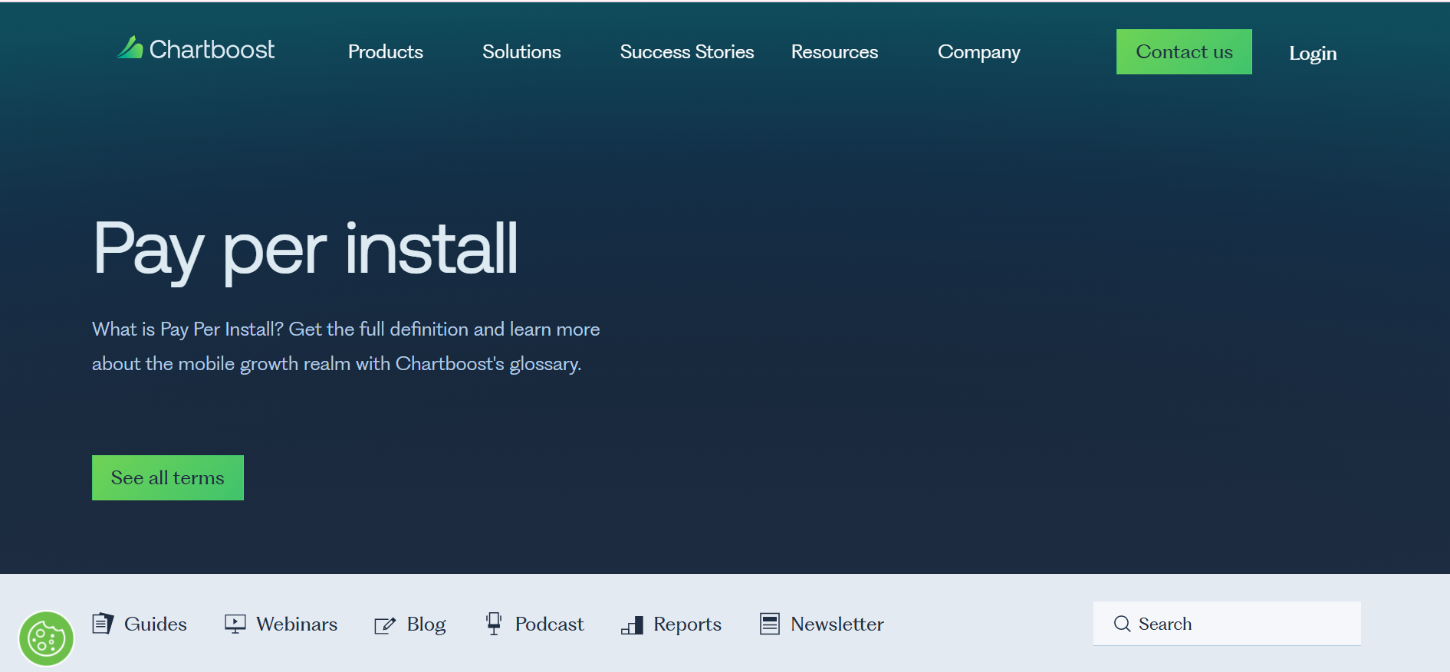Screen dimensions: 1450x672
Task: Click the Chartboost wordmark text
Action: click(212, 49)
